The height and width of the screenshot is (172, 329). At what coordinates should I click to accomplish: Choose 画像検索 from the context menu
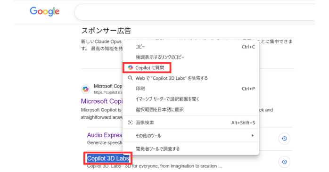coord(191,123)
